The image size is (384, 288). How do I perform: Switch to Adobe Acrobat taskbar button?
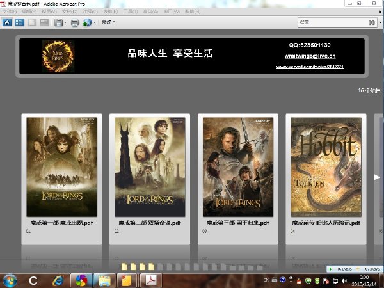coord(151,281)
